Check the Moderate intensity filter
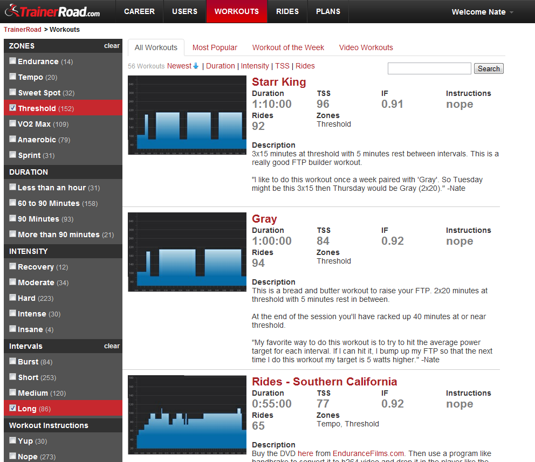 tap(12, 282)
